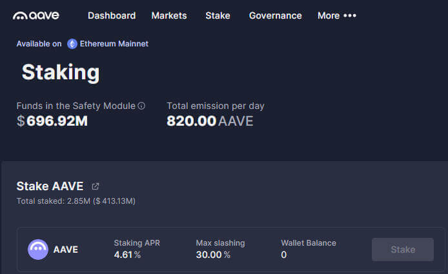Image resolution: width=448 pixels, height=274 pixels.
Task: Click the Ethereum Mainnet network icon
Action: pos(72,44)
